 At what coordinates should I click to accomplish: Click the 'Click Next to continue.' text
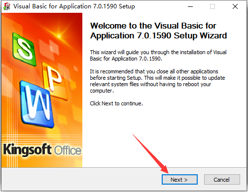coord(116,103)
